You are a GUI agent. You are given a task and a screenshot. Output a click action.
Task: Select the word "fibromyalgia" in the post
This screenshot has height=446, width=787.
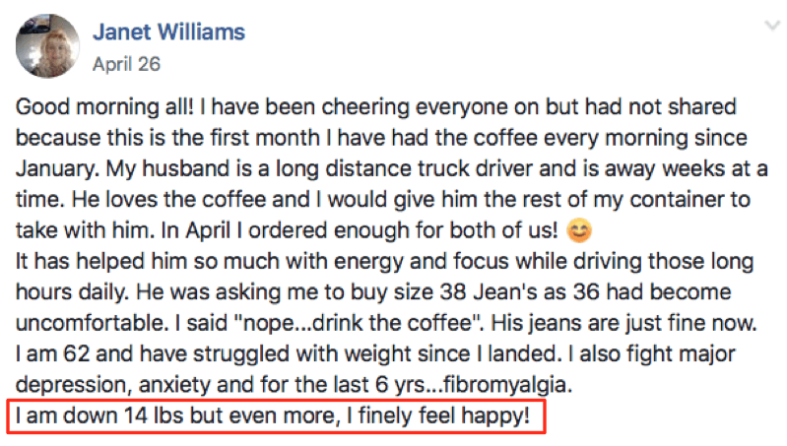coord(505,385)
